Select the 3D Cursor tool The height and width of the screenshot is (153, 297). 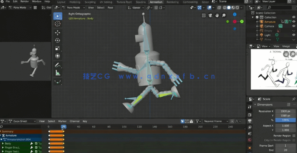58,24
